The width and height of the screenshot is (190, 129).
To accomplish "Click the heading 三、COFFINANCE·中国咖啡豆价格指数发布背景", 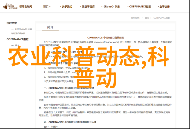I will click(69, 88).
